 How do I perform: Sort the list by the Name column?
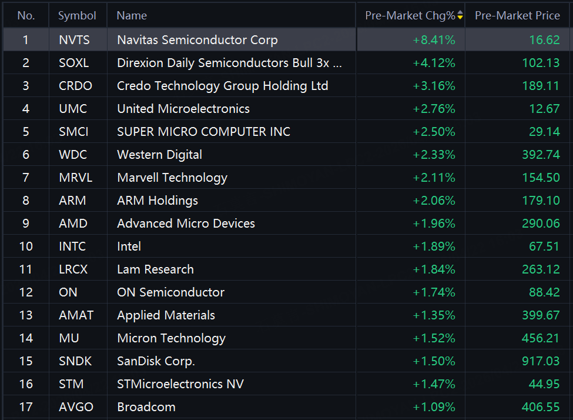pos(132,16)
